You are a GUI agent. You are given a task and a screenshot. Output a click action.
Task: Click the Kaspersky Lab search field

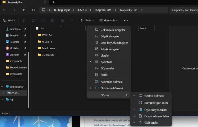(x=184, y=10)
